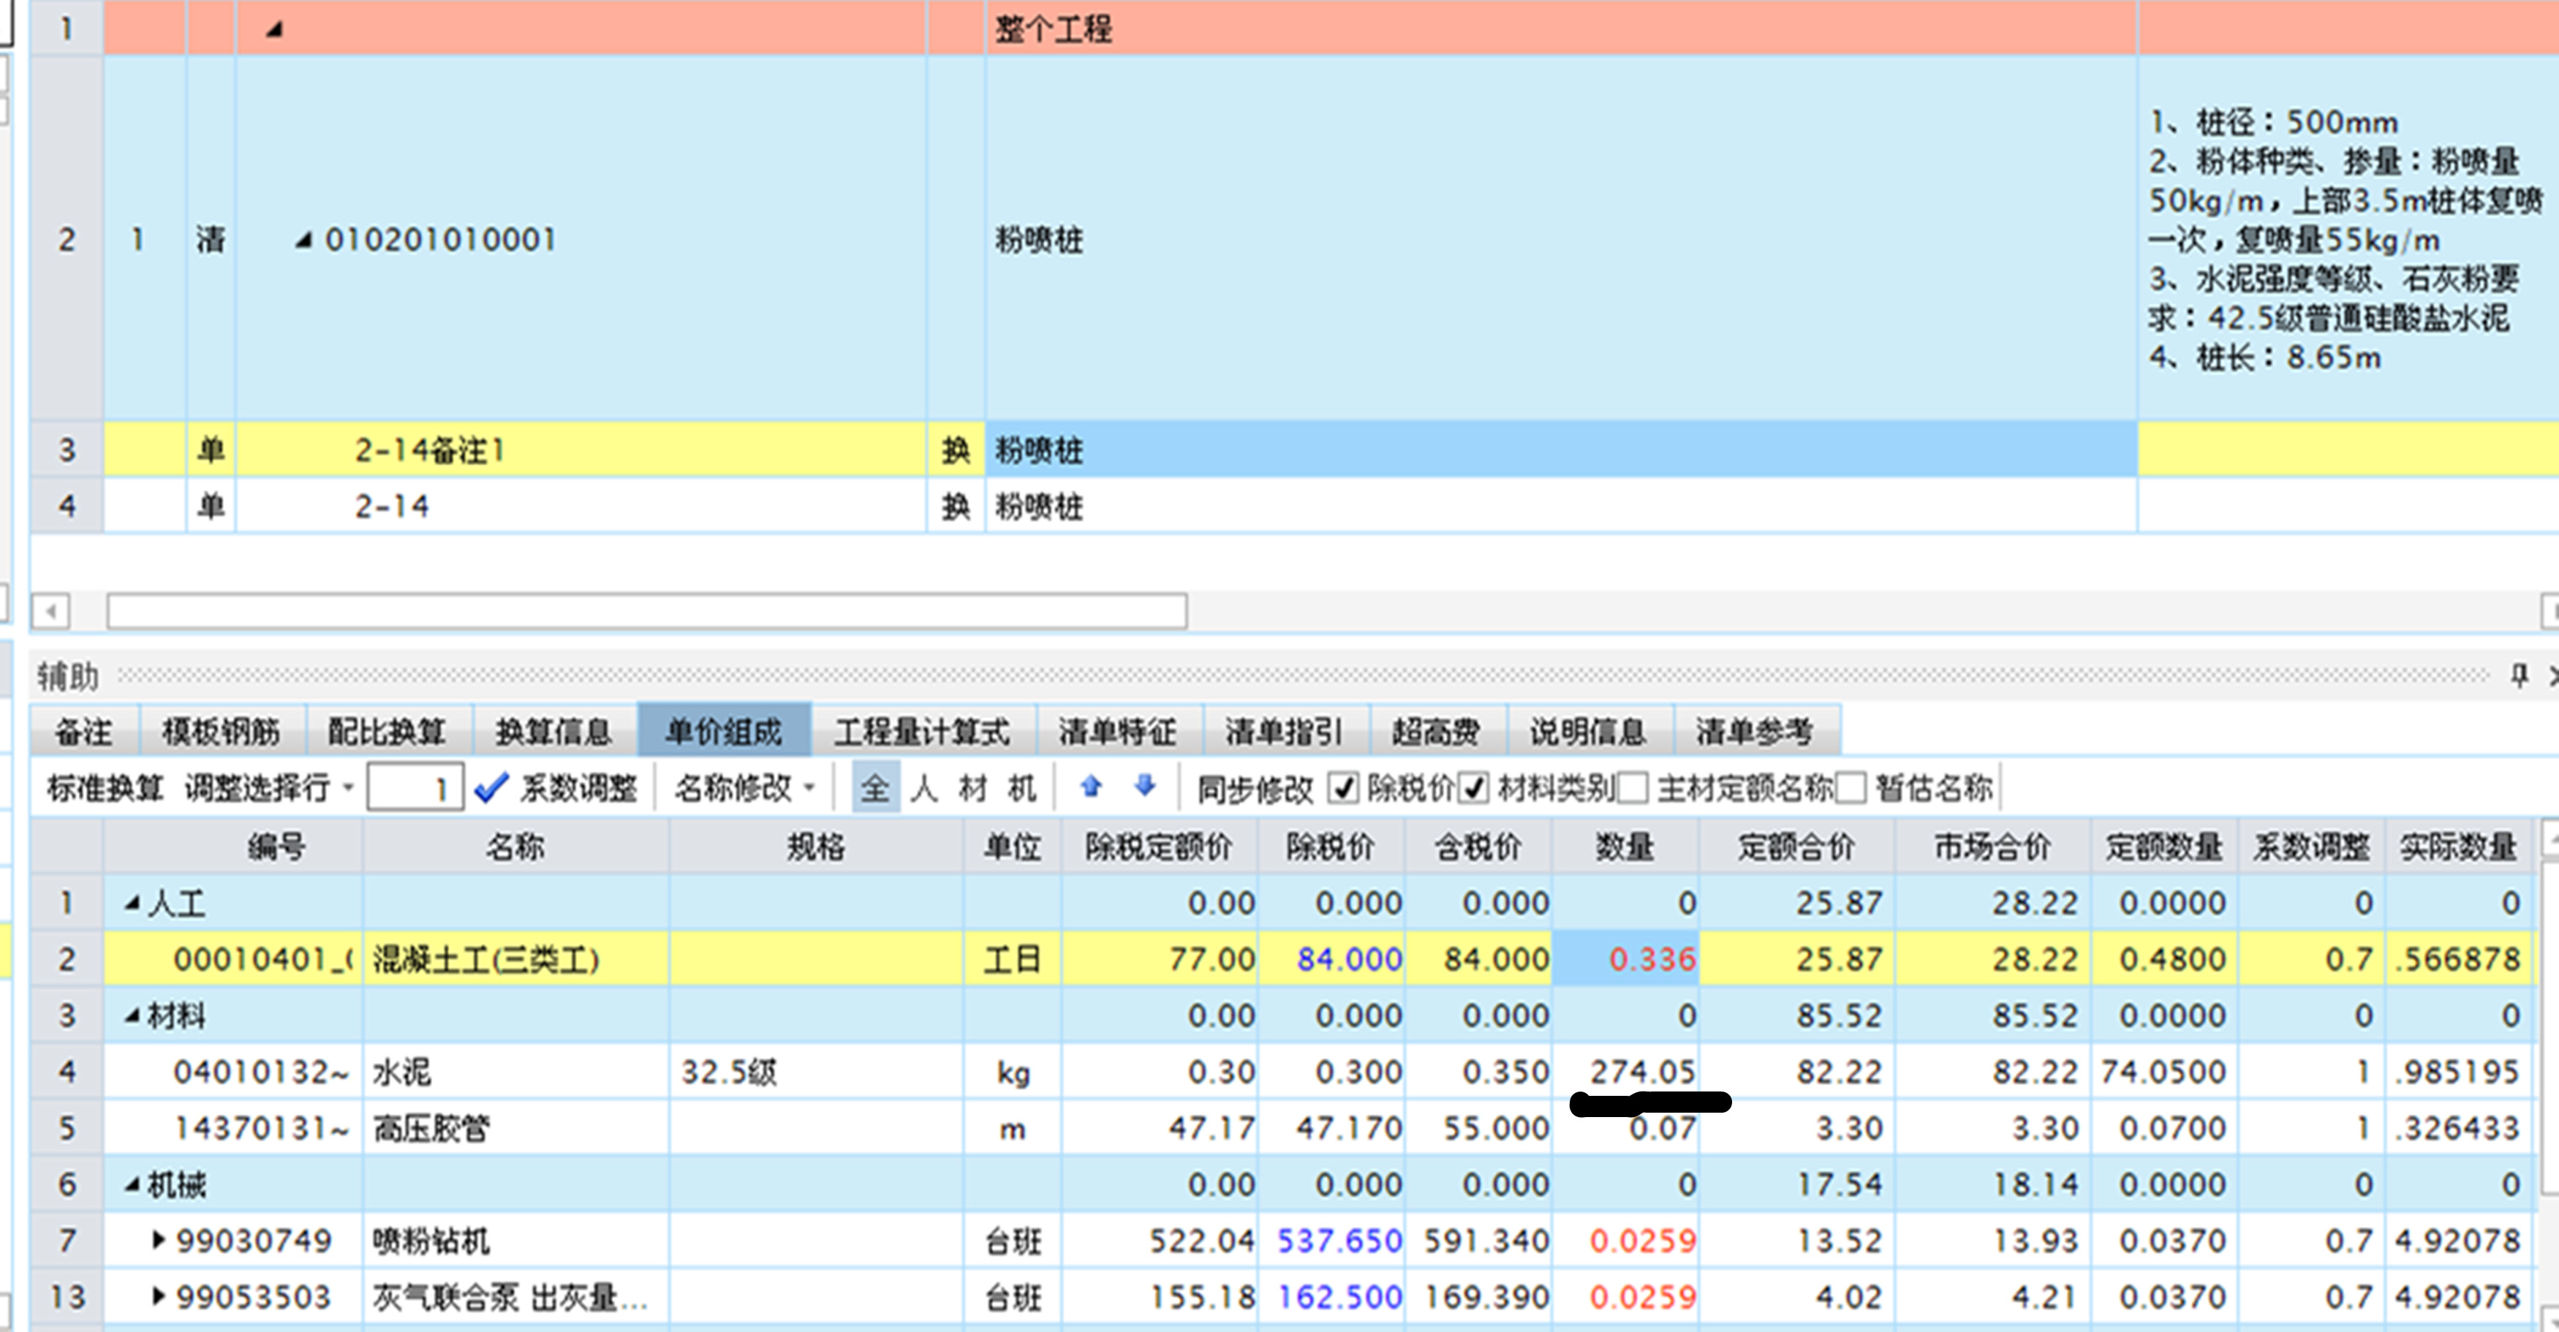
Task: Select the 单价组成 tab
Action: point(724,732)
